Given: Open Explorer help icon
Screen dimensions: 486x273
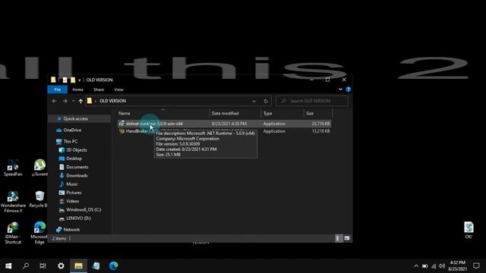Looking at the screenshot, I should [x=348, y=89].
